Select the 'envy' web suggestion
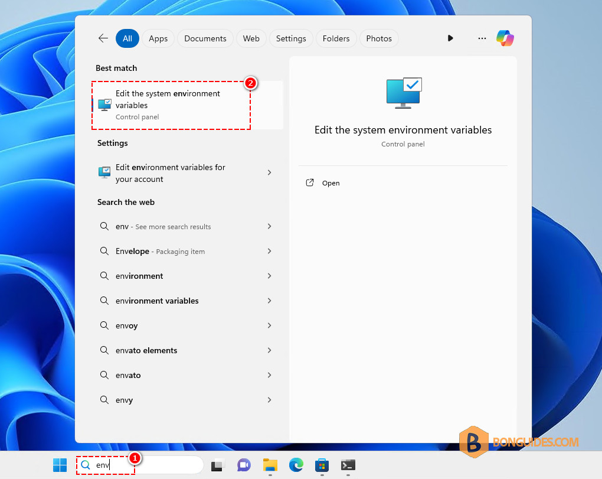 pyautogui.click(x=188, y=400)
